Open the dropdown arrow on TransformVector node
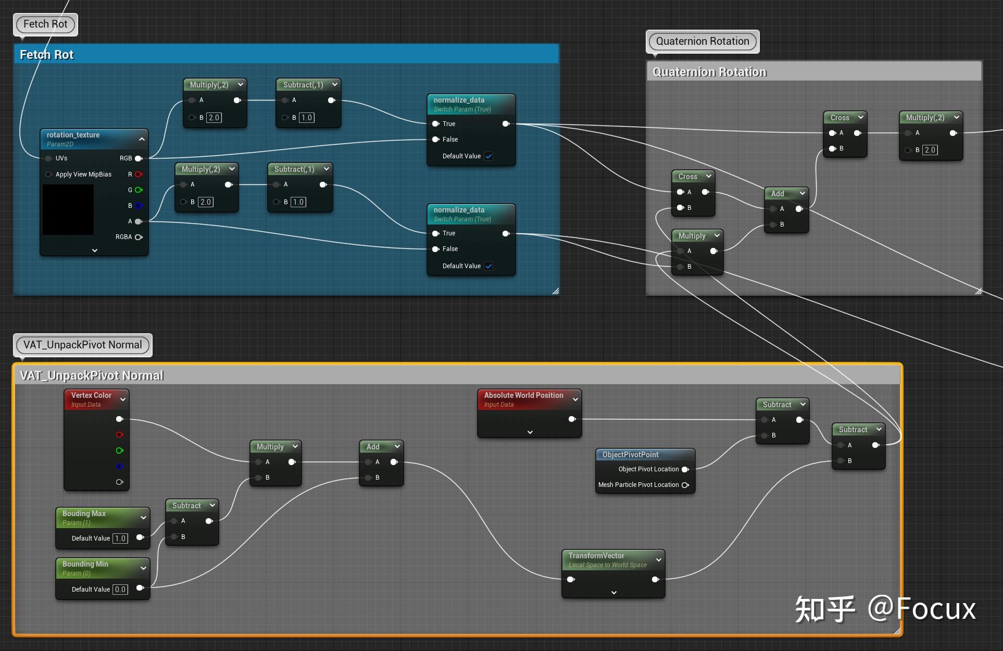The width and height of the screenshot is (1003, 651). click(658, 560)
